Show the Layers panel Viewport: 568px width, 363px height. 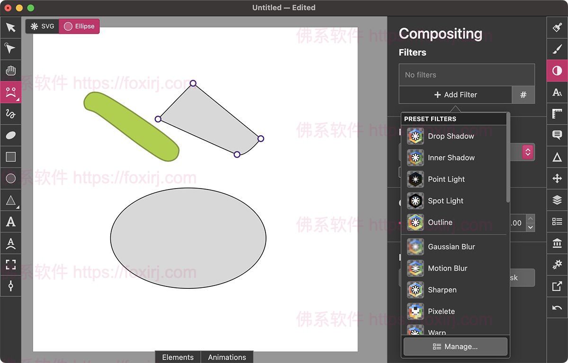point(557,199)
